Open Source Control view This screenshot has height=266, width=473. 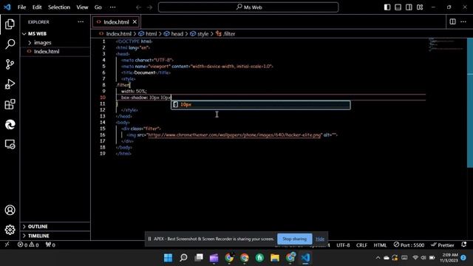[x=10, y=64]
